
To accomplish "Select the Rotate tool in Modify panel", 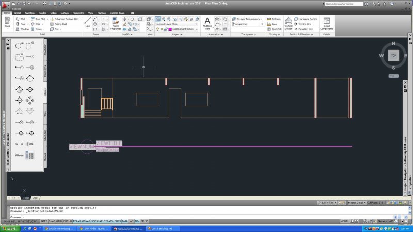I will (132, 19).
